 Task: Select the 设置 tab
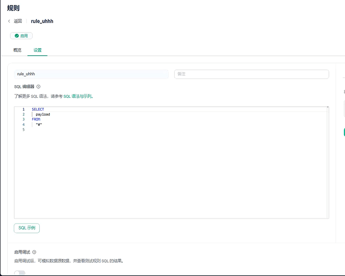(38, 50)
